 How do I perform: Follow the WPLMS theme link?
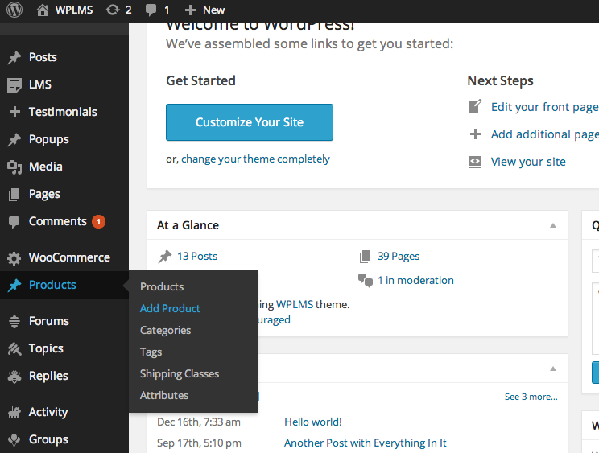click(x=295, y=304)
